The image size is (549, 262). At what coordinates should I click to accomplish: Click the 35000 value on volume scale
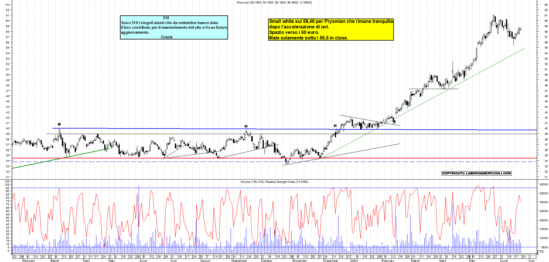pos(544,193)
